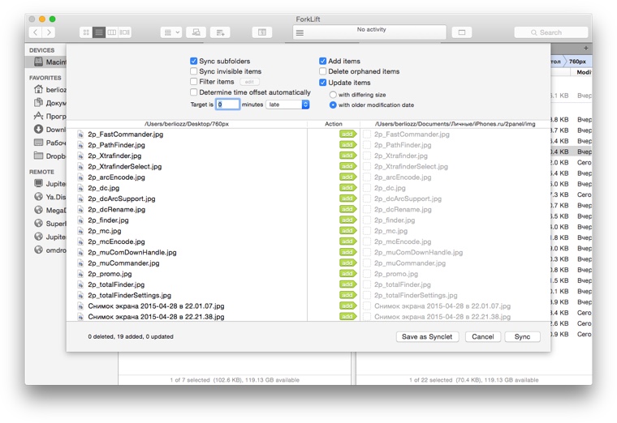Tick the target checkbox for 2p_PathFinder.jpg
617x423 pixels.
(367, 145)
